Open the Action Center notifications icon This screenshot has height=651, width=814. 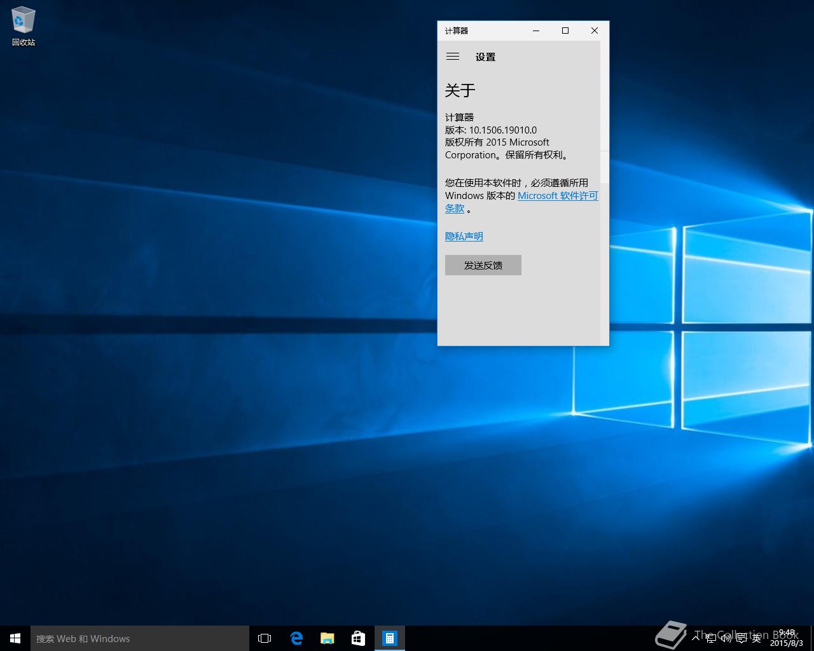[x=742, y=638]
